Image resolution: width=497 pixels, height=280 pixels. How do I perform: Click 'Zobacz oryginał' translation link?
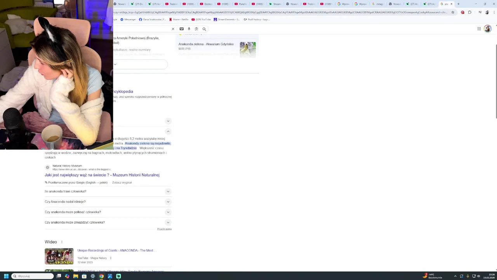coord(122,182)
